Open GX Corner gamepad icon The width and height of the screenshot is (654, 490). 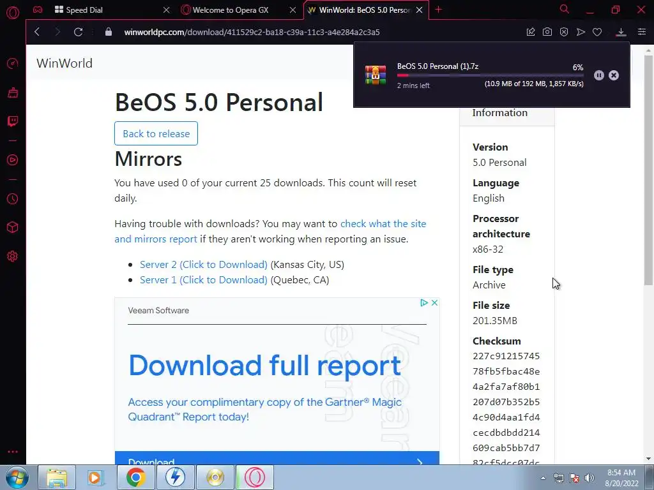pos(38,10)
